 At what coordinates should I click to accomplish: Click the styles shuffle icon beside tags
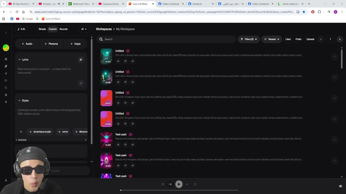21,132
